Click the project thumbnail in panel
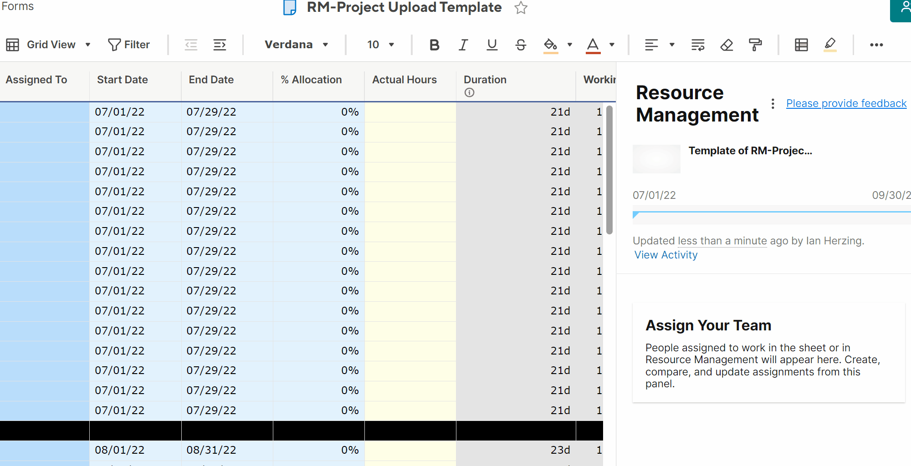This screenshot has height=466, width=911. pyautogui.click(x=656, y=159)
